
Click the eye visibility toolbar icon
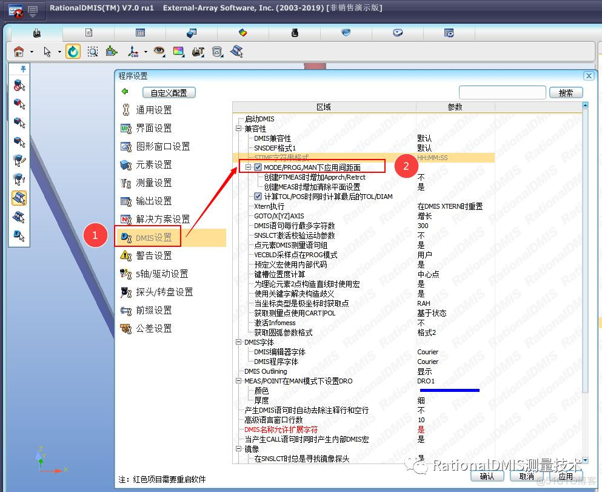coord(159,51)
